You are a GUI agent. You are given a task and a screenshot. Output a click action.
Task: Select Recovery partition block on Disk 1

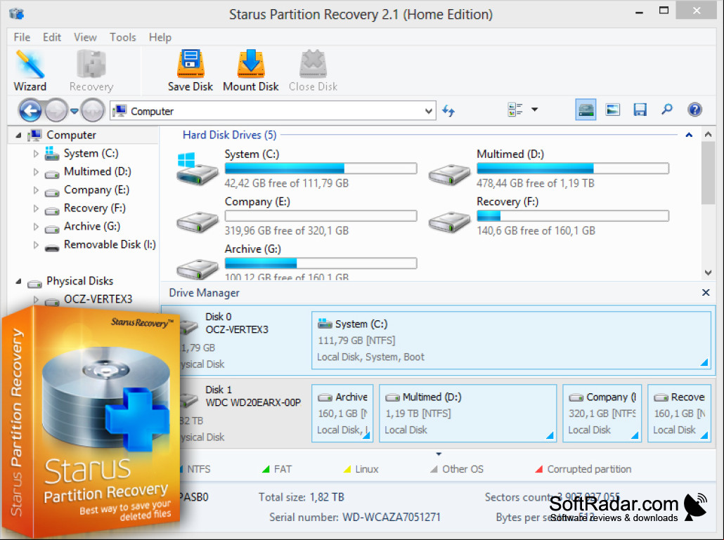pos(679,413)
